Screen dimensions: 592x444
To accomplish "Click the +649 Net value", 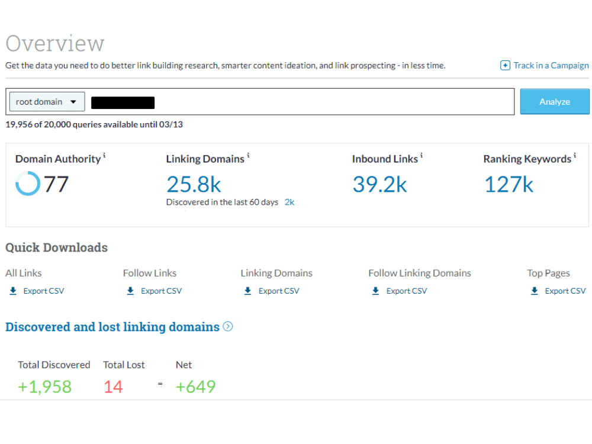I will (195, 387).
